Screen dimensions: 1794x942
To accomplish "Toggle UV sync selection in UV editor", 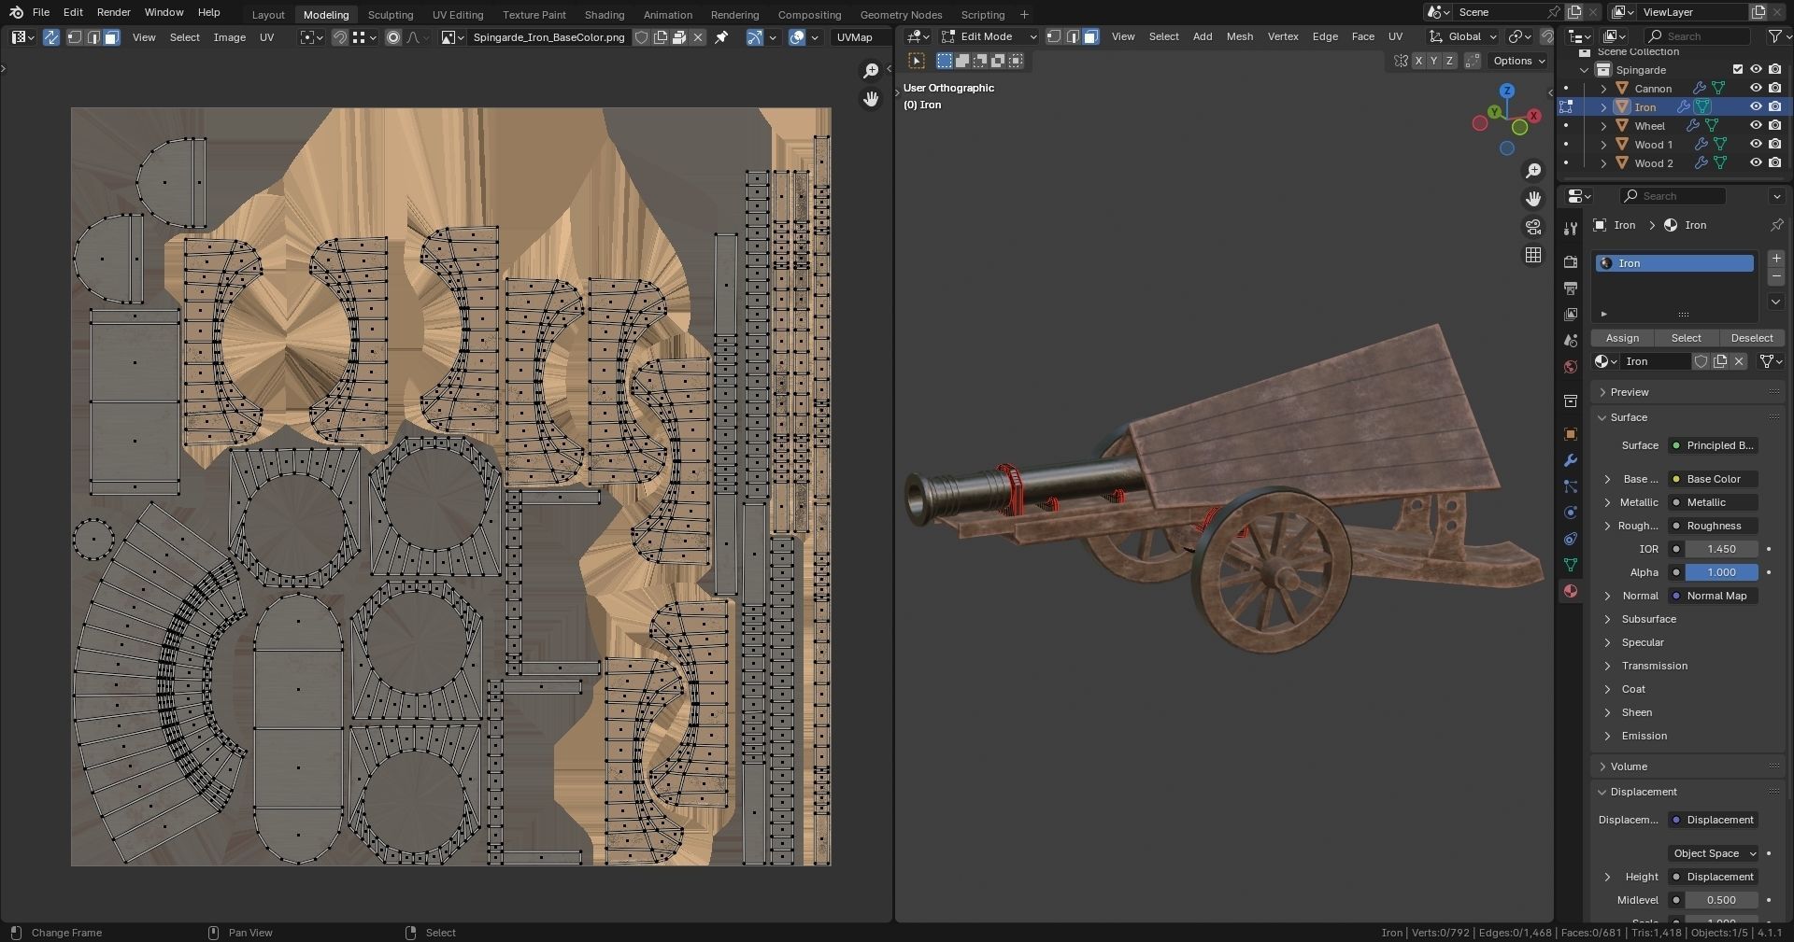I will click(51, 37).
